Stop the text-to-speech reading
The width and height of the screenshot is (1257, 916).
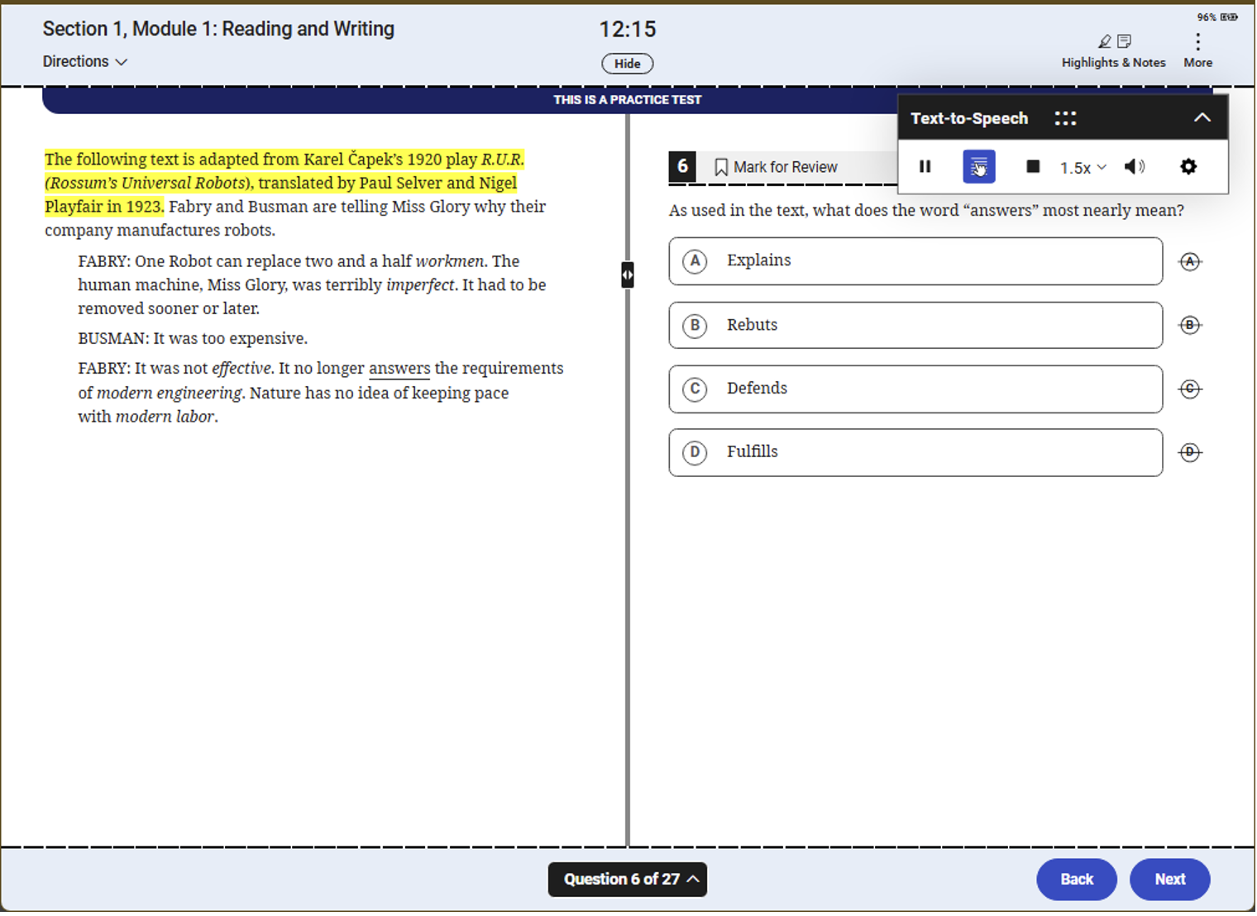point(1032,166)
